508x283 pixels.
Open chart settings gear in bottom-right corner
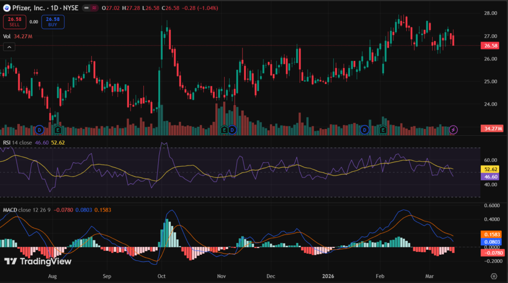coord(494,276)
